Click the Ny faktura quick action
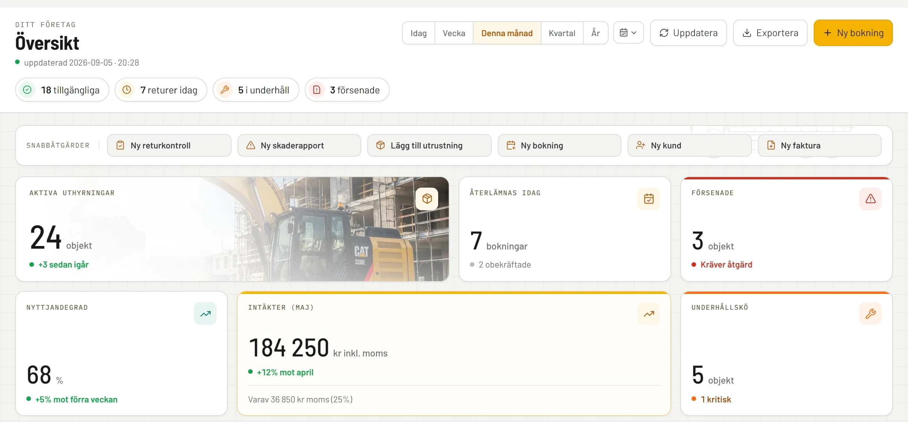 (x=819, y=145)
